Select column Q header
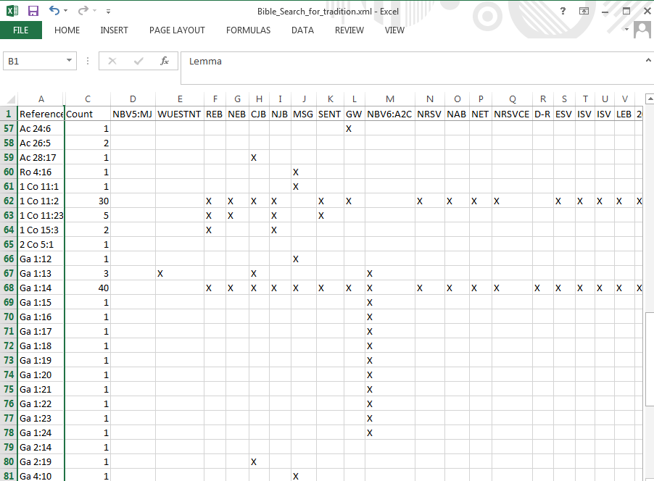This screenshot has width=654, height=481. (x=512, y=99)
